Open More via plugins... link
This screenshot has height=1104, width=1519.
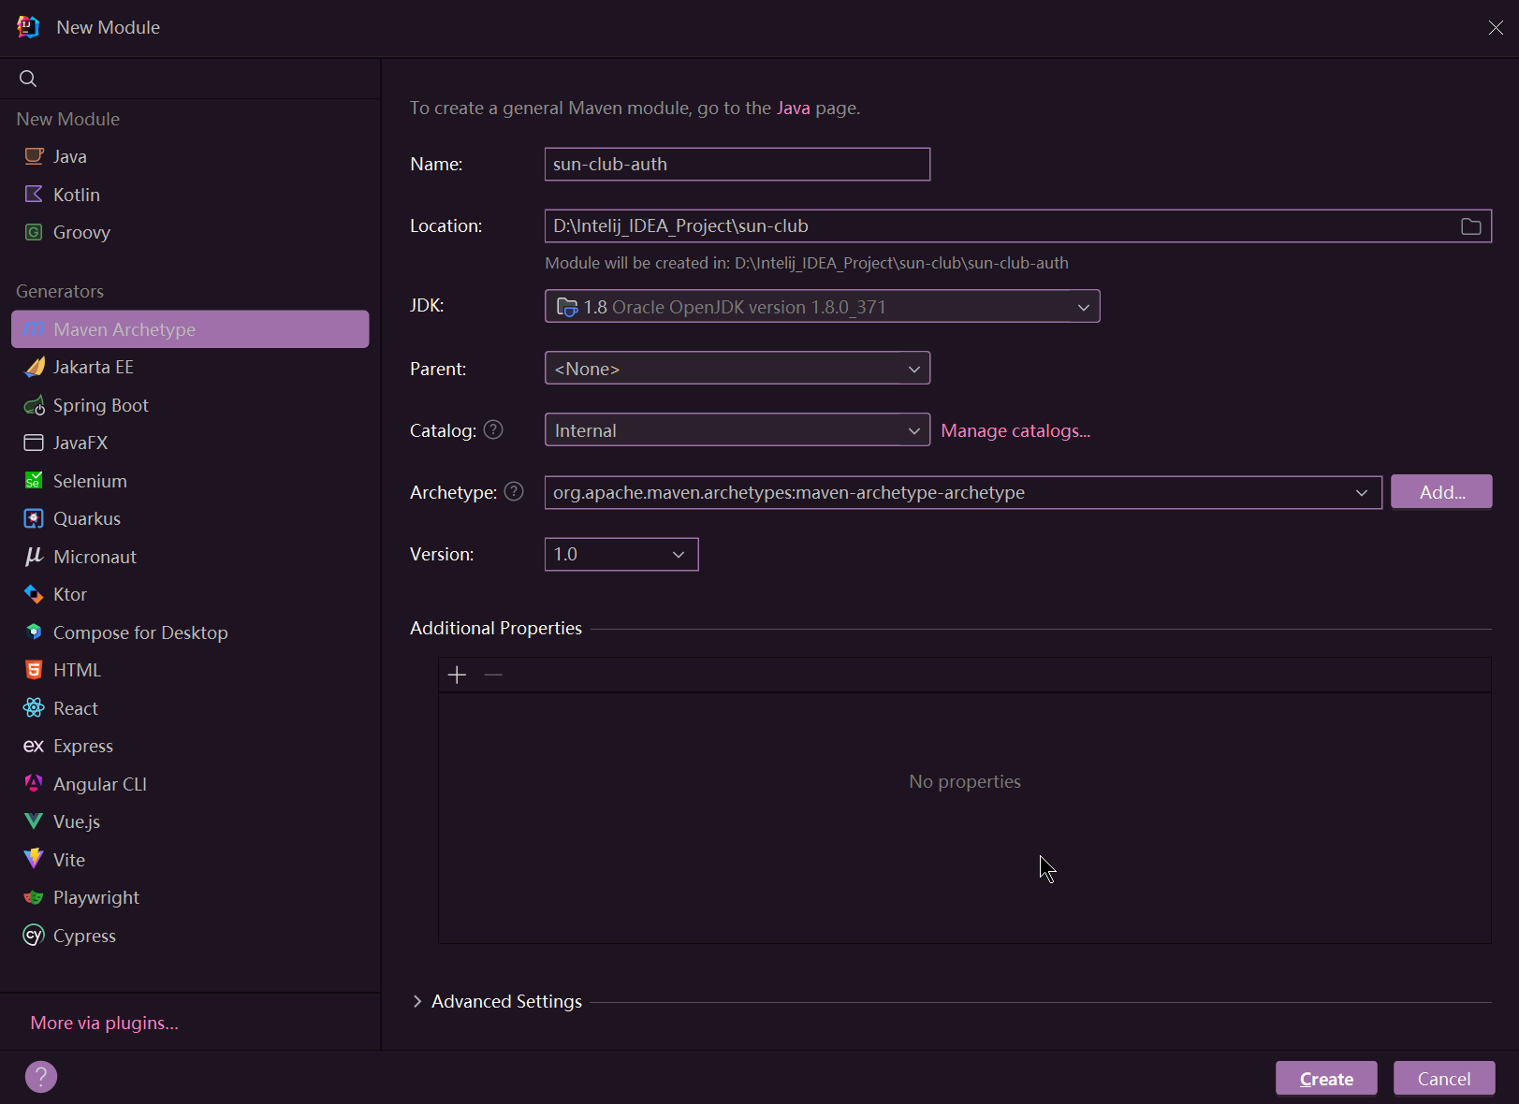click(104, 1023)
